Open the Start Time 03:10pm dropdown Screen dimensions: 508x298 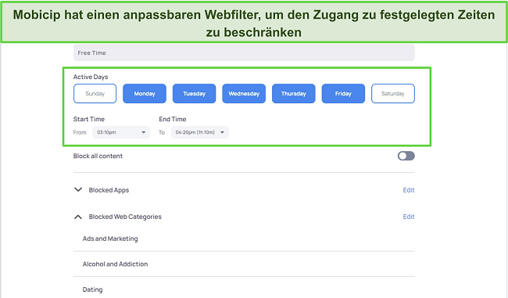click(121, 132)
